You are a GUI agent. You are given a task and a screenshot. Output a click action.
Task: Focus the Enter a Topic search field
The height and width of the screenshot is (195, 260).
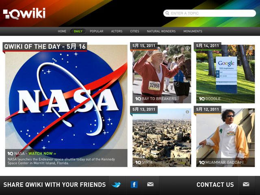210,13
